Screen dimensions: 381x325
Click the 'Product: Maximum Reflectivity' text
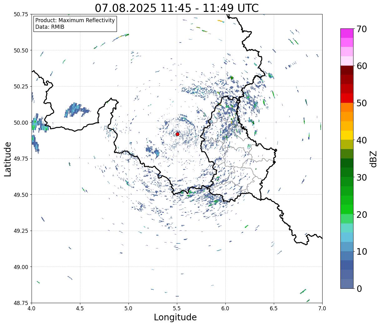75,20
